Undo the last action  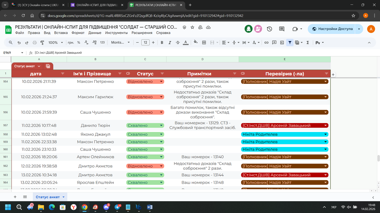(x=19, y=43)
